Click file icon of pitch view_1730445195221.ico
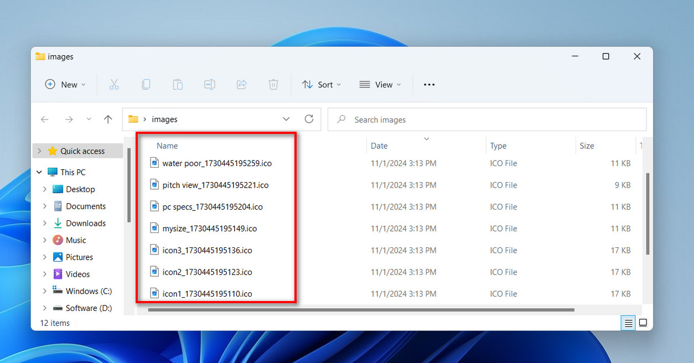This screenshot has width=694, height=363. point(154,185)
